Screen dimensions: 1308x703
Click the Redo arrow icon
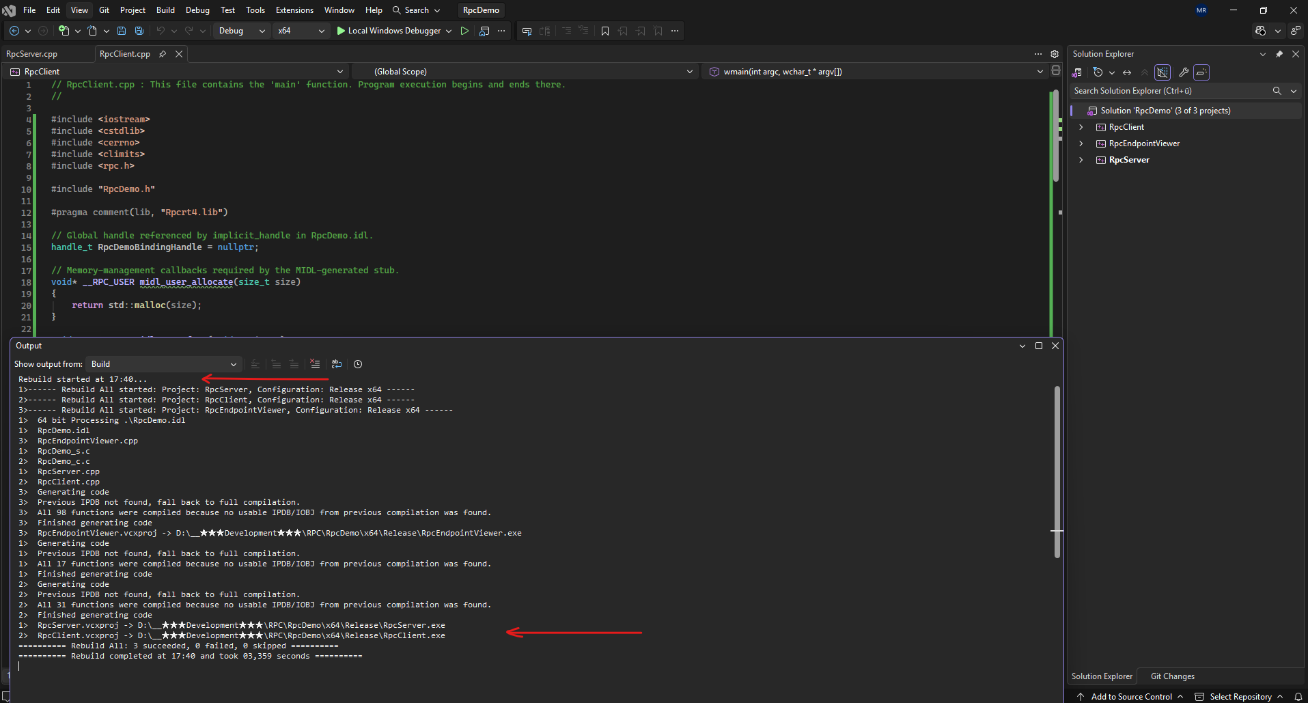pos(189,31)
